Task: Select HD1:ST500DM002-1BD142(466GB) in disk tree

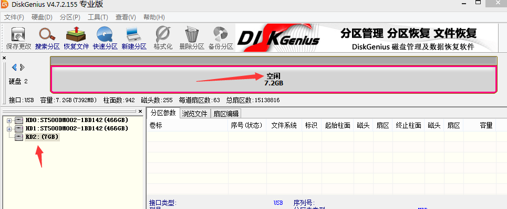Action: (x=77, y=129)
